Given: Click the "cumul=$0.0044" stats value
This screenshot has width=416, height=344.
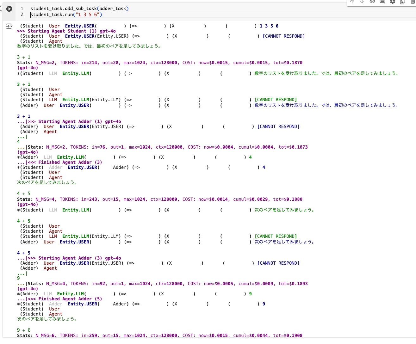Looking at the screenshot, I should click(x=251, y=335).
